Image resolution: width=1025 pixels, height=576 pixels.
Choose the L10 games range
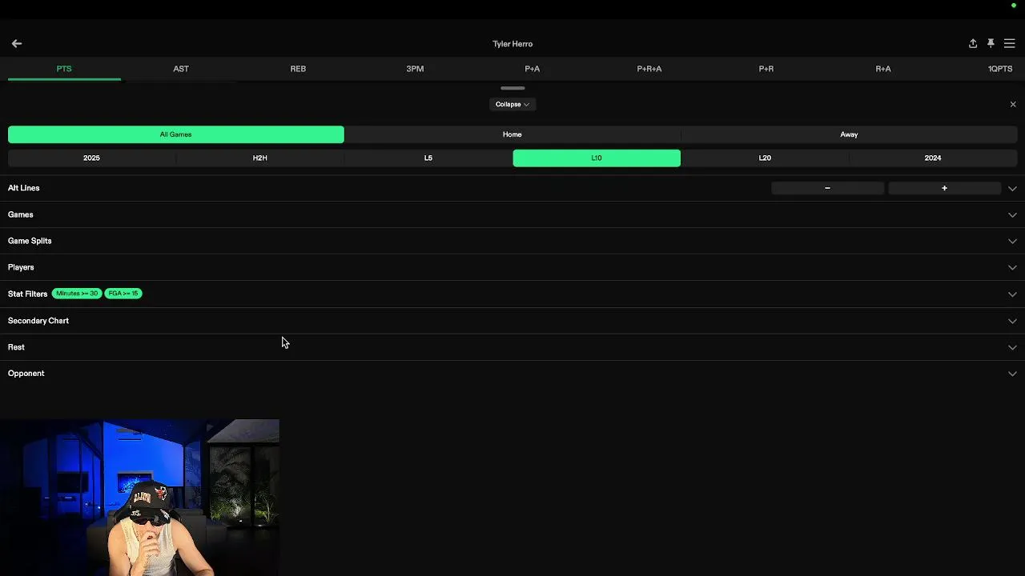[597, 158]
